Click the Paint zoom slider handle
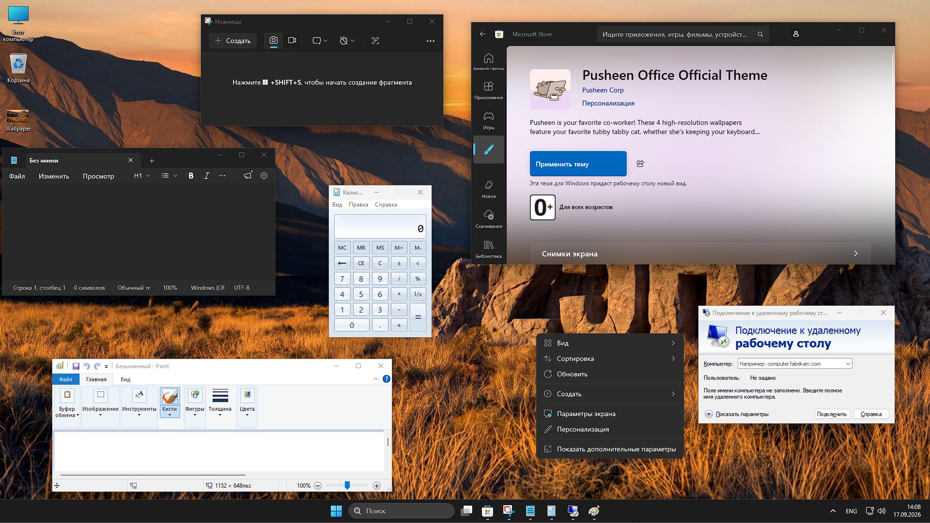This screenshot has width=930, height=523. pos(347,485)
